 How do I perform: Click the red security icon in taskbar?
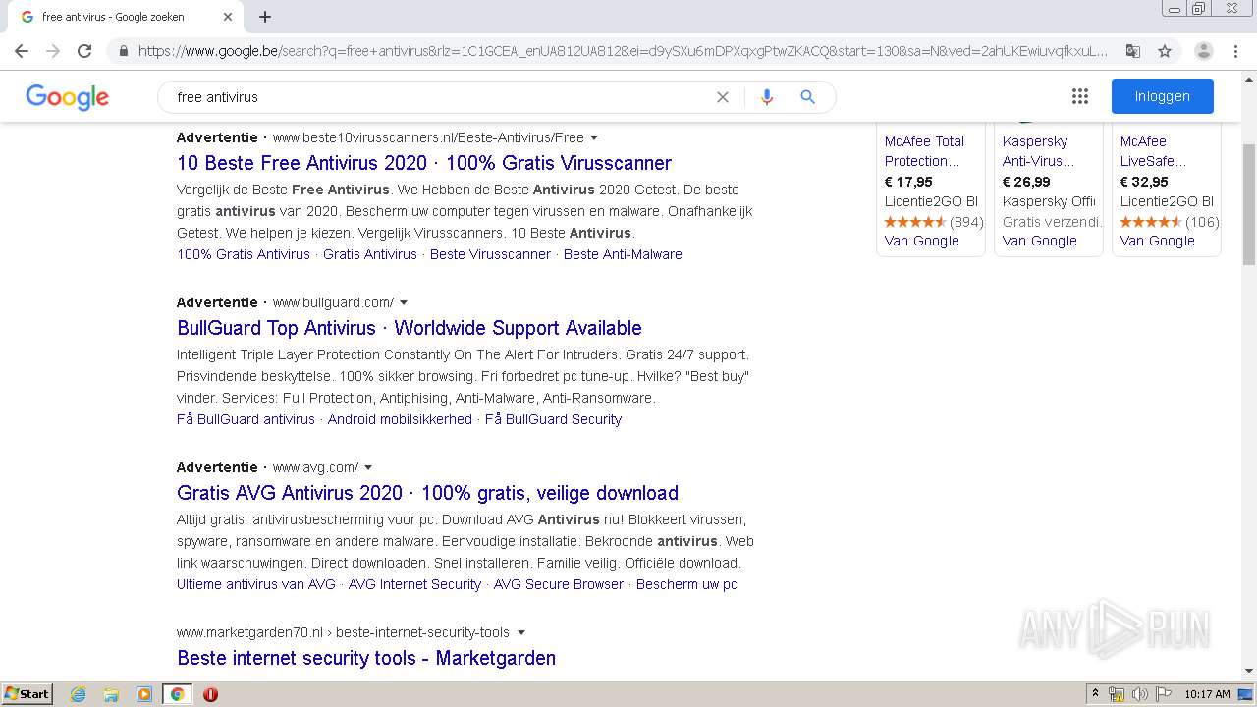[x=210, y=694]
